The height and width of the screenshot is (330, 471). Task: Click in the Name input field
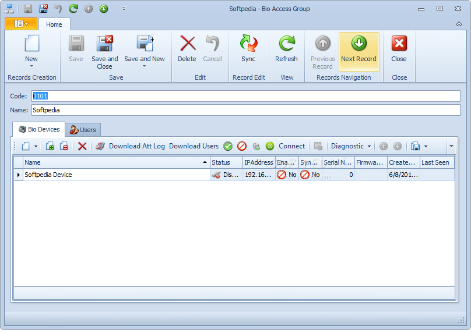[x=246, y=110]
